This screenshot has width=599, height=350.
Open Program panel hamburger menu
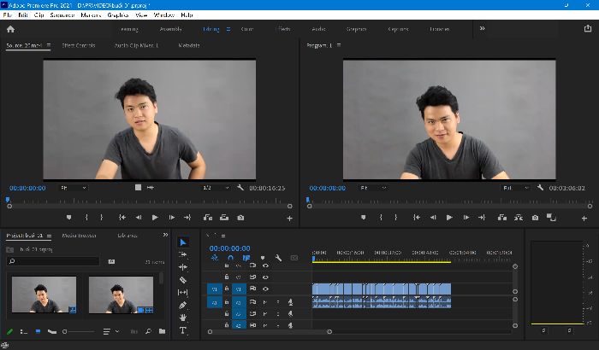pos(339,45)
